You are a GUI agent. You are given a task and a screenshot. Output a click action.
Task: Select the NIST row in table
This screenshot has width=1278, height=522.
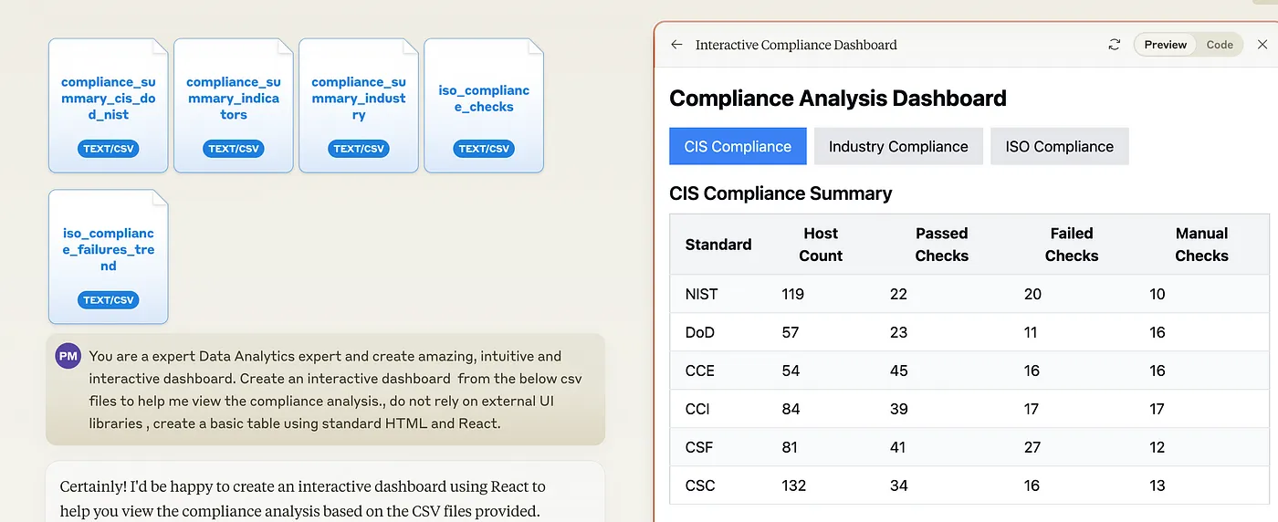[702, 294]
